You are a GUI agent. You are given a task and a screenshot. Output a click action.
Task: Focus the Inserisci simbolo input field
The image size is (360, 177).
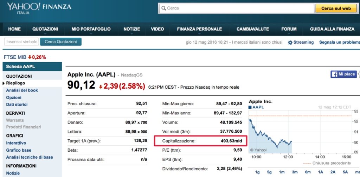click(21, 42)
